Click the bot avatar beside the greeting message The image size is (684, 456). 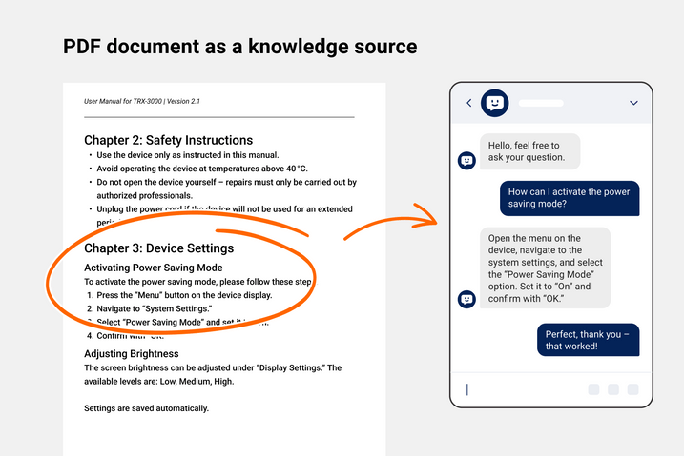click(x=466, y=161)
